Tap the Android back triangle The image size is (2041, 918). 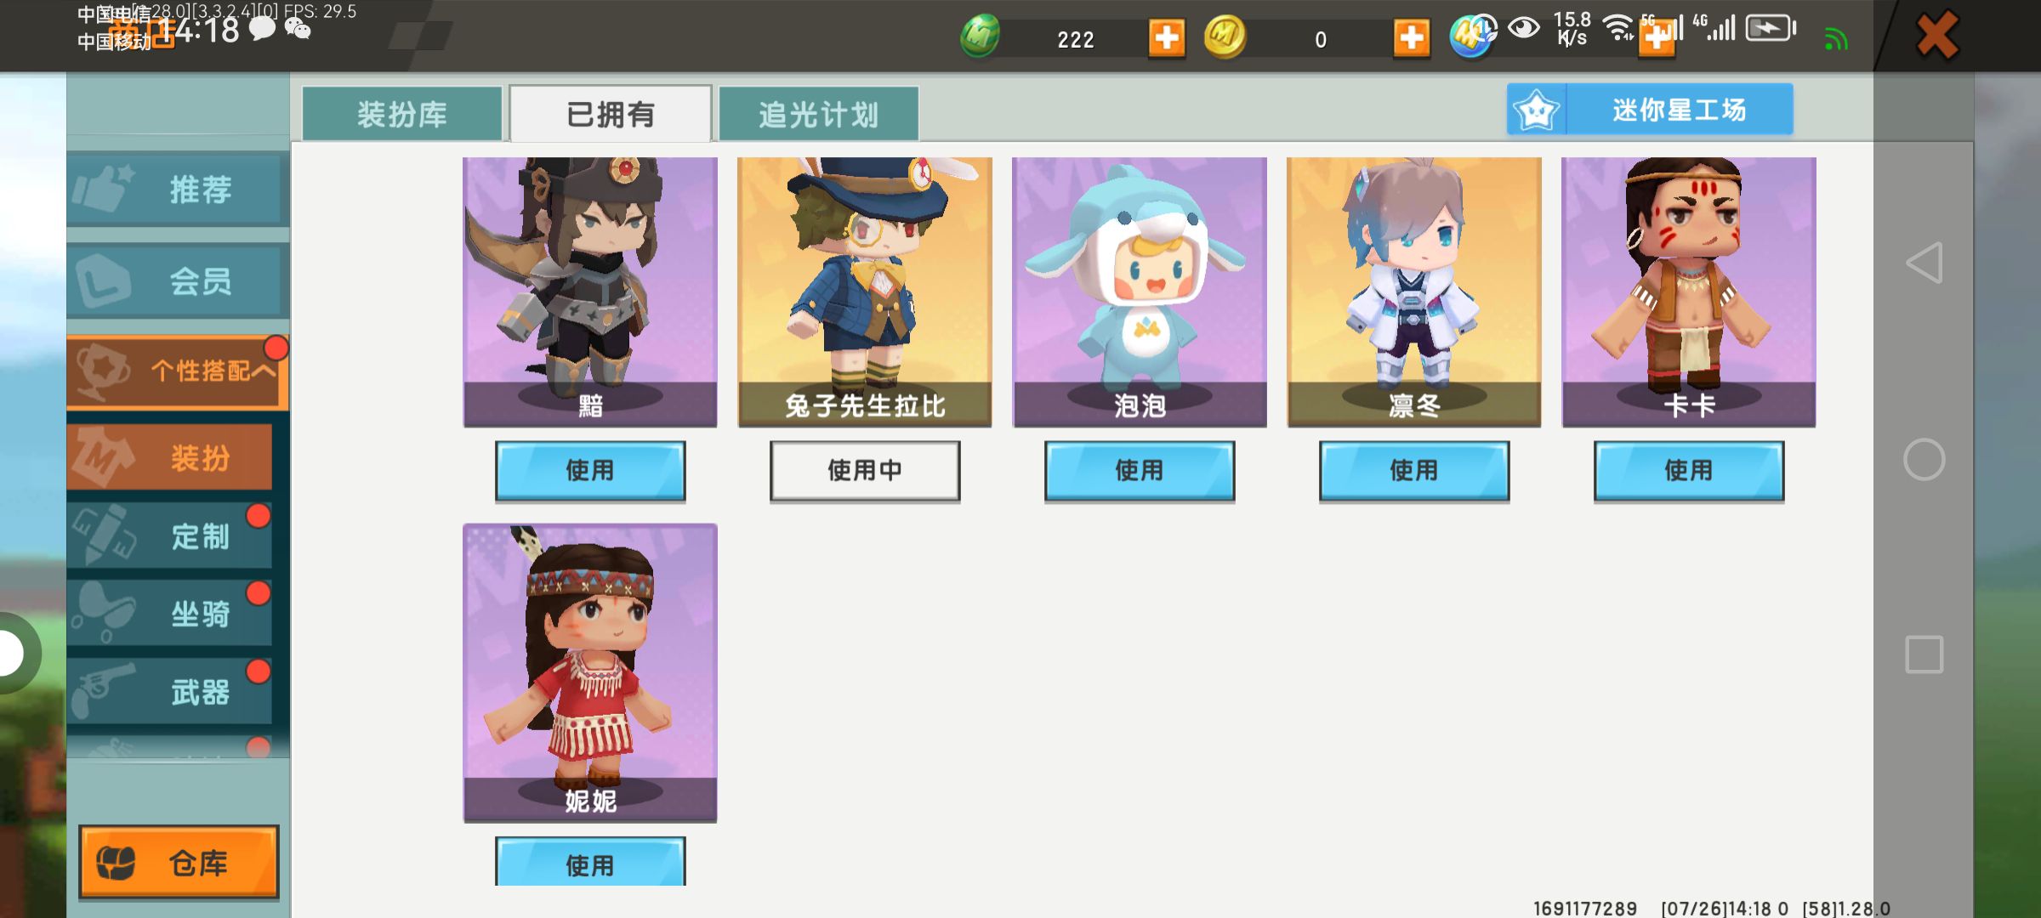(1924, 263)
